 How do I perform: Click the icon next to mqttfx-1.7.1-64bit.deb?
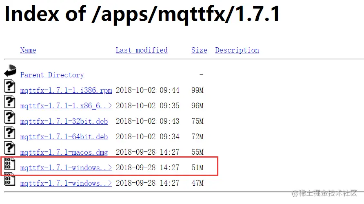pyautogui.click(x=10, y=133)
